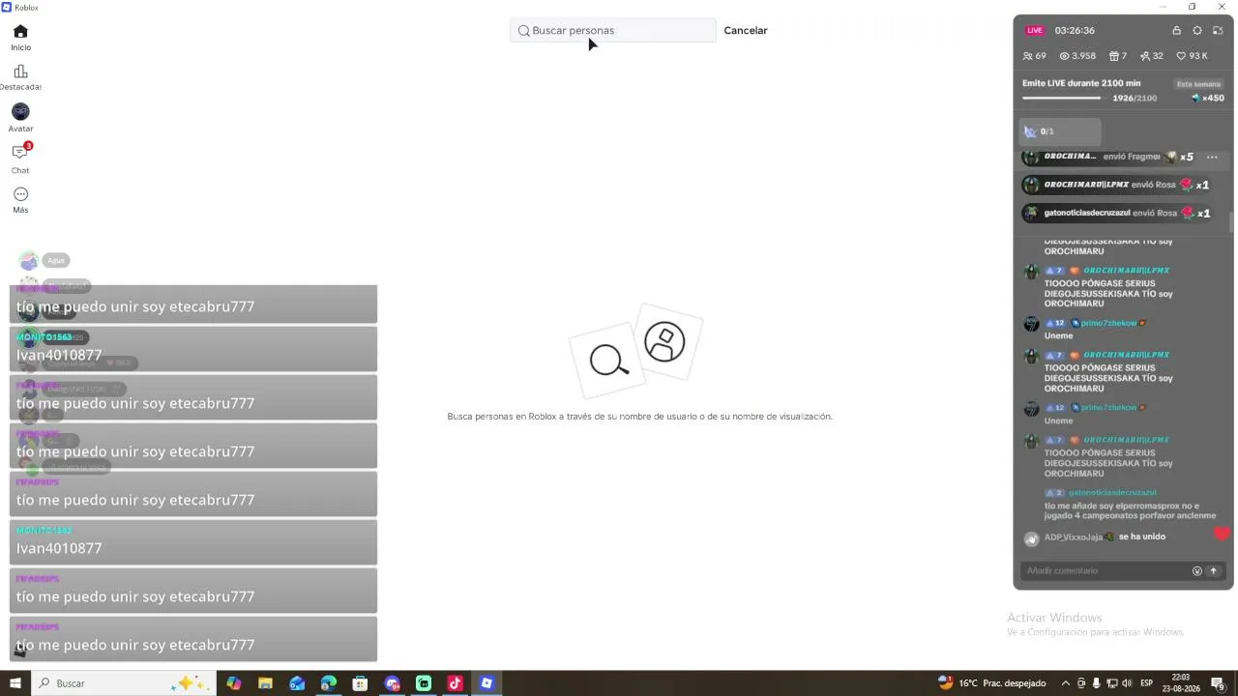This screenshot has height=696, width=1238.
Task: Open LIVE panel settings gear
Action: [x=1197, y=30]
